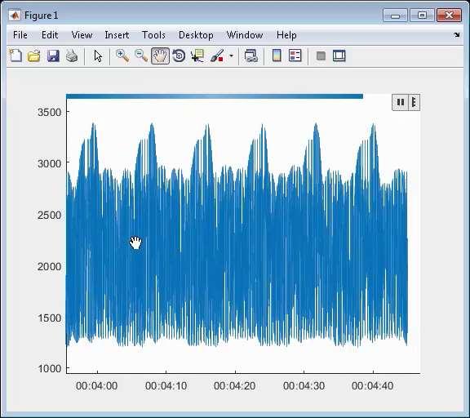Open the Desktop menu

[196, 35]
